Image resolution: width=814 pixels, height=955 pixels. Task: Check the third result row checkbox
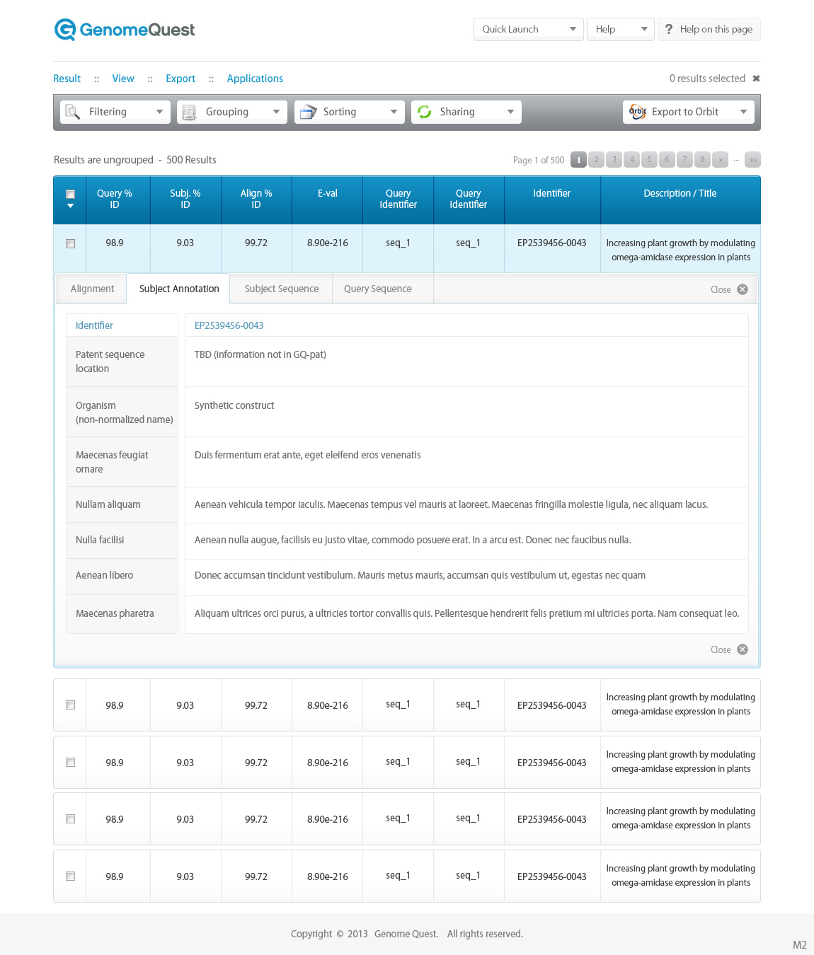pos(70,762)
